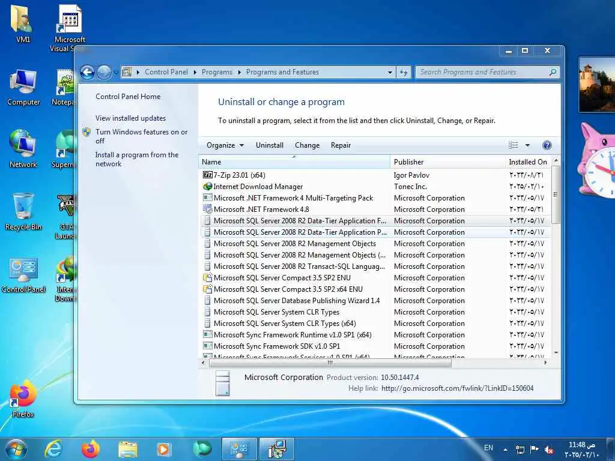Screen dimensions: 615x461
Task: Click the Control Panel address bar icon
Action: (x=127, y=72)
